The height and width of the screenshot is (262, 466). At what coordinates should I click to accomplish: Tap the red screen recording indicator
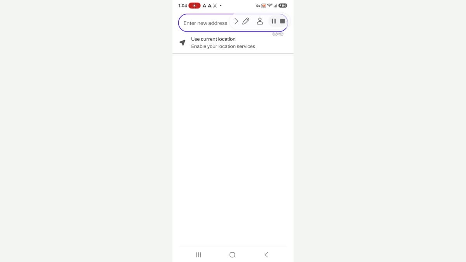click(195, 5)
